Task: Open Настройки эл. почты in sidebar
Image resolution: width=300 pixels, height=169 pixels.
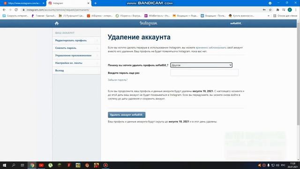Action: point(76,63)
